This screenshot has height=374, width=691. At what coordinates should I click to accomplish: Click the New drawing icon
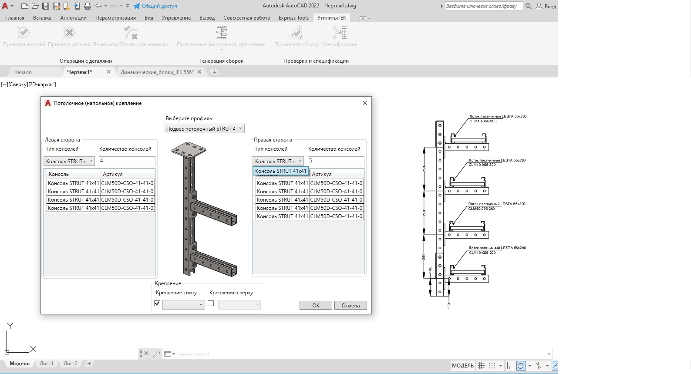tap(24, 6)
